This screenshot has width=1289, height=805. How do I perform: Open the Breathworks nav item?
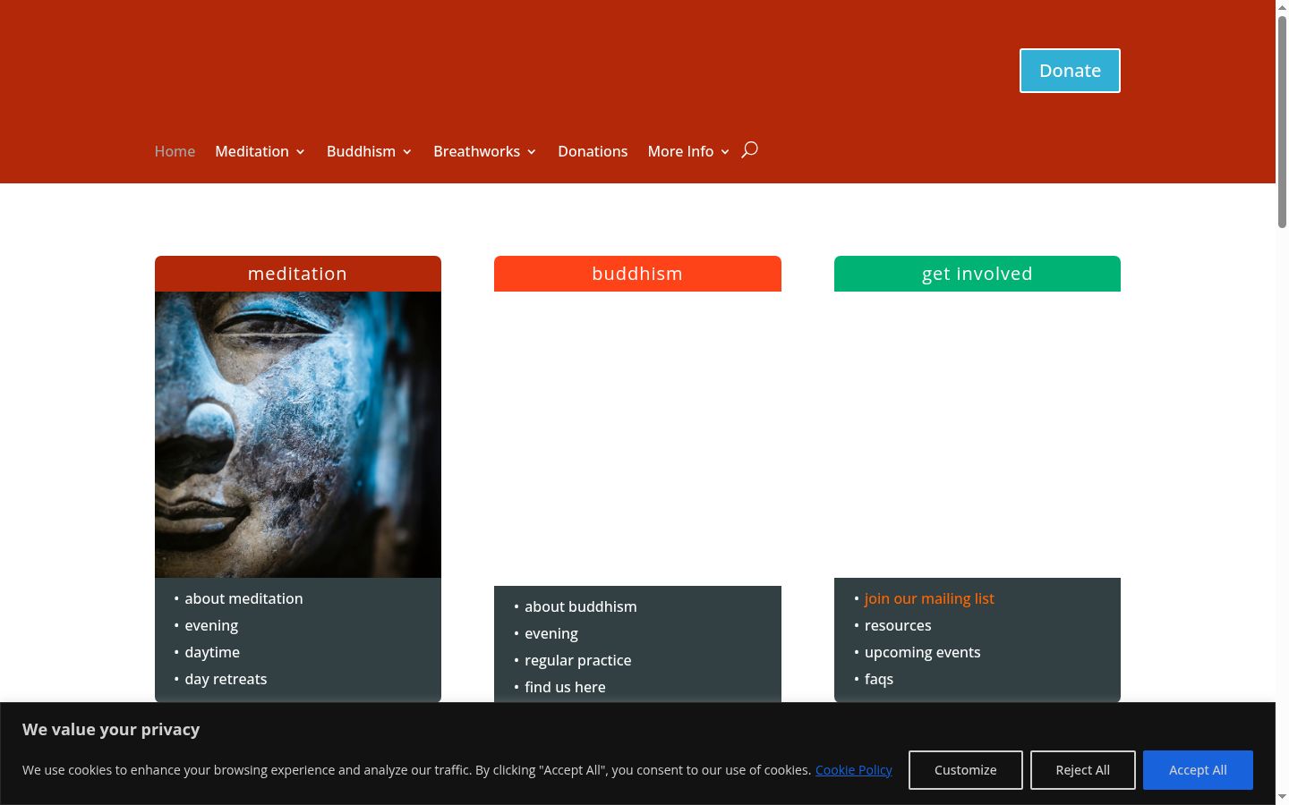476,151
